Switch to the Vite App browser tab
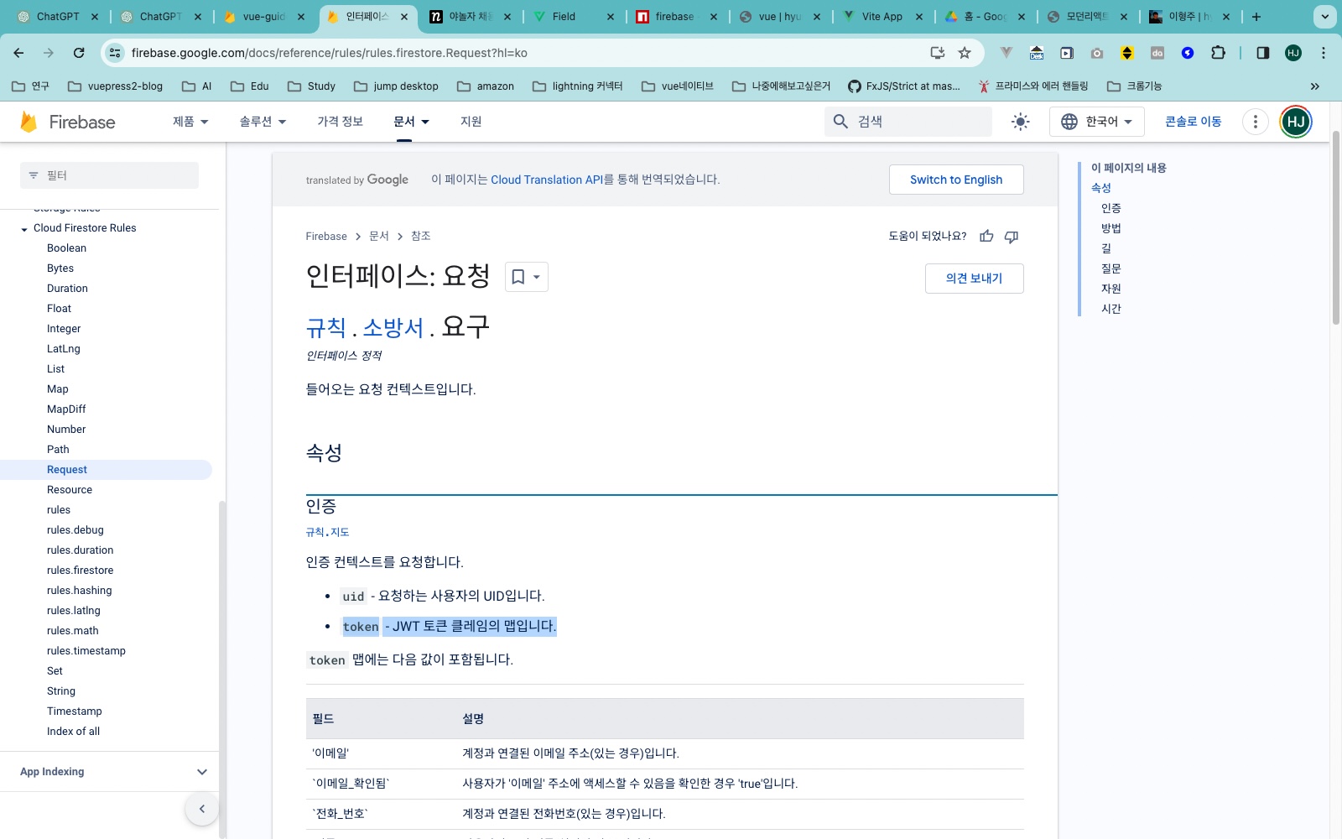This screenshot has width=1342, height=839. pos(881,17)
